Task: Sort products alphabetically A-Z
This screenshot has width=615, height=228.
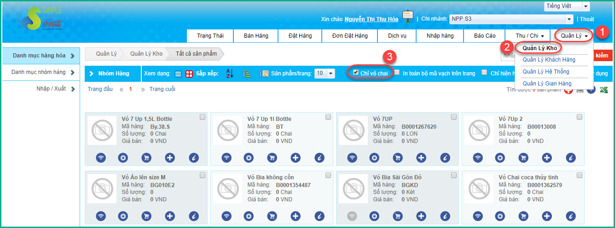Action: tap(230, 74)
